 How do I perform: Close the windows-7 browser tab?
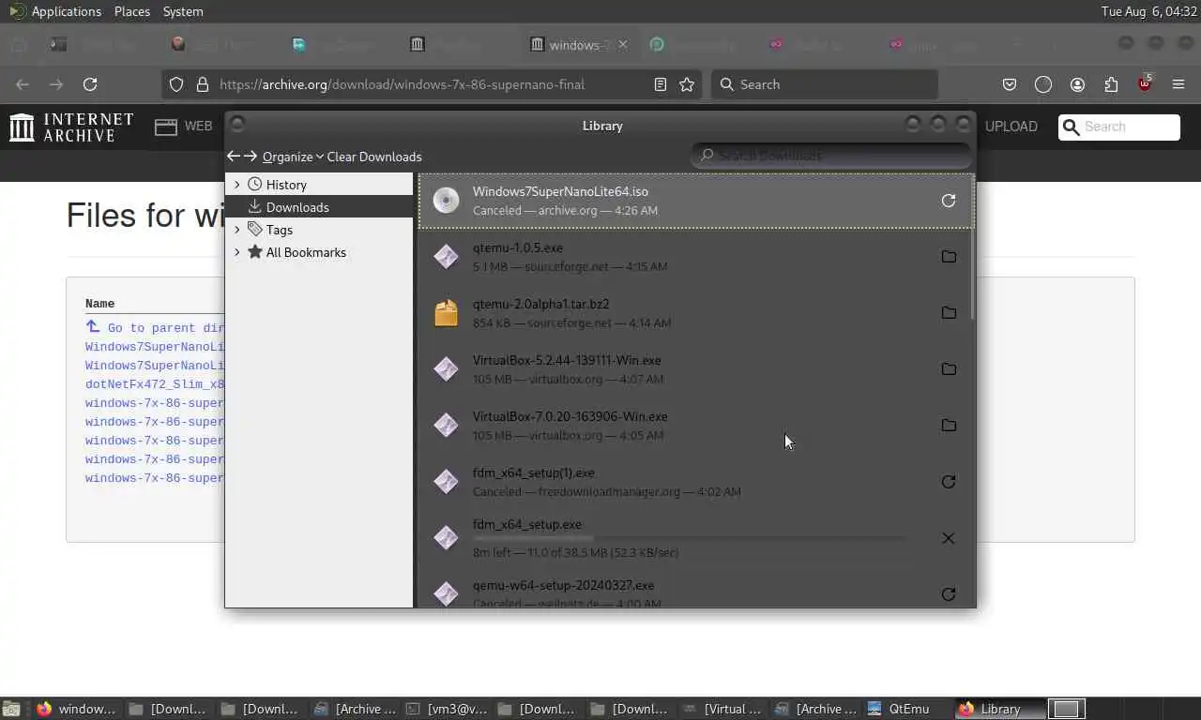coord(623,44)
